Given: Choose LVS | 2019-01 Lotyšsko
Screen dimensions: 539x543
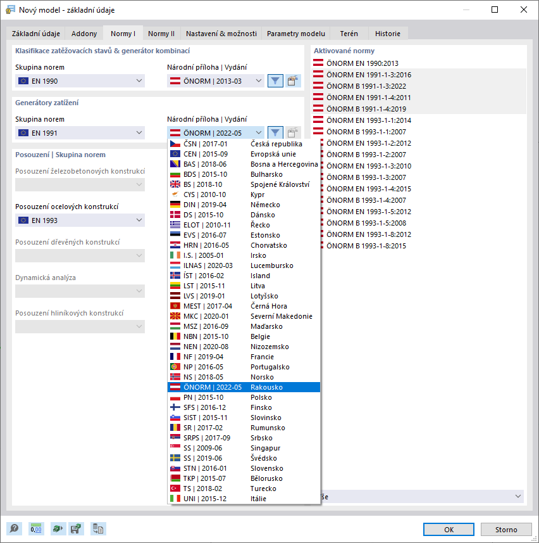Looking at the screenshot, I should tap(244, 296).
